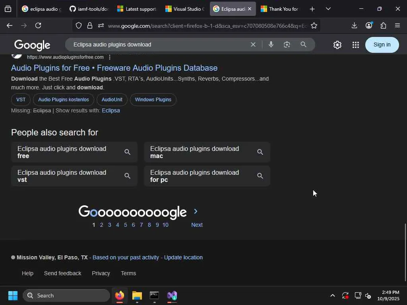Image resolution: width=407 pixels, height=305 pixels.
Task: Click the URL address bar field
Action: (x=207, y=26)
